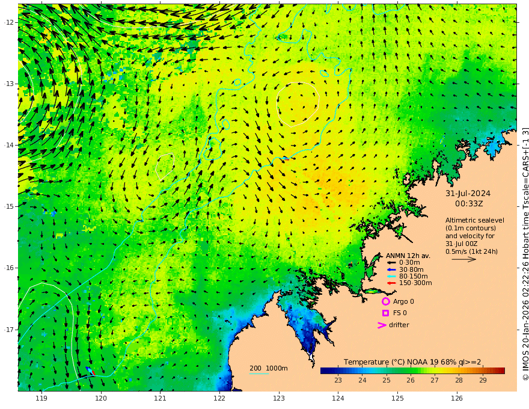Click the longitude axis label "122"
Image resolution: width=529 pixels, height=409 pixels.
pyautogui.click(x=219, y=399)
